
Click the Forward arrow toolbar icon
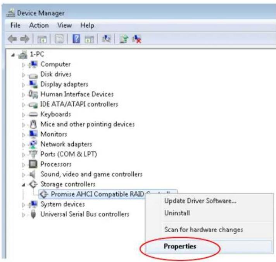[x=25, y=39]
